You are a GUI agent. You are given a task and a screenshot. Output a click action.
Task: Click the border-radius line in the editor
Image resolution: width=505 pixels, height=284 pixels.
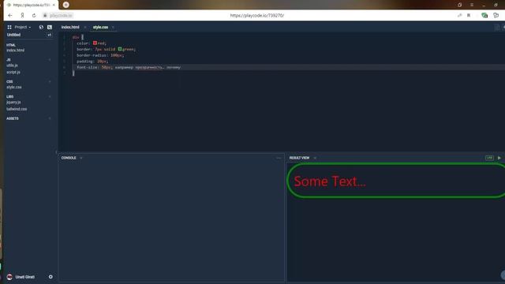click(x=100, y=55)
